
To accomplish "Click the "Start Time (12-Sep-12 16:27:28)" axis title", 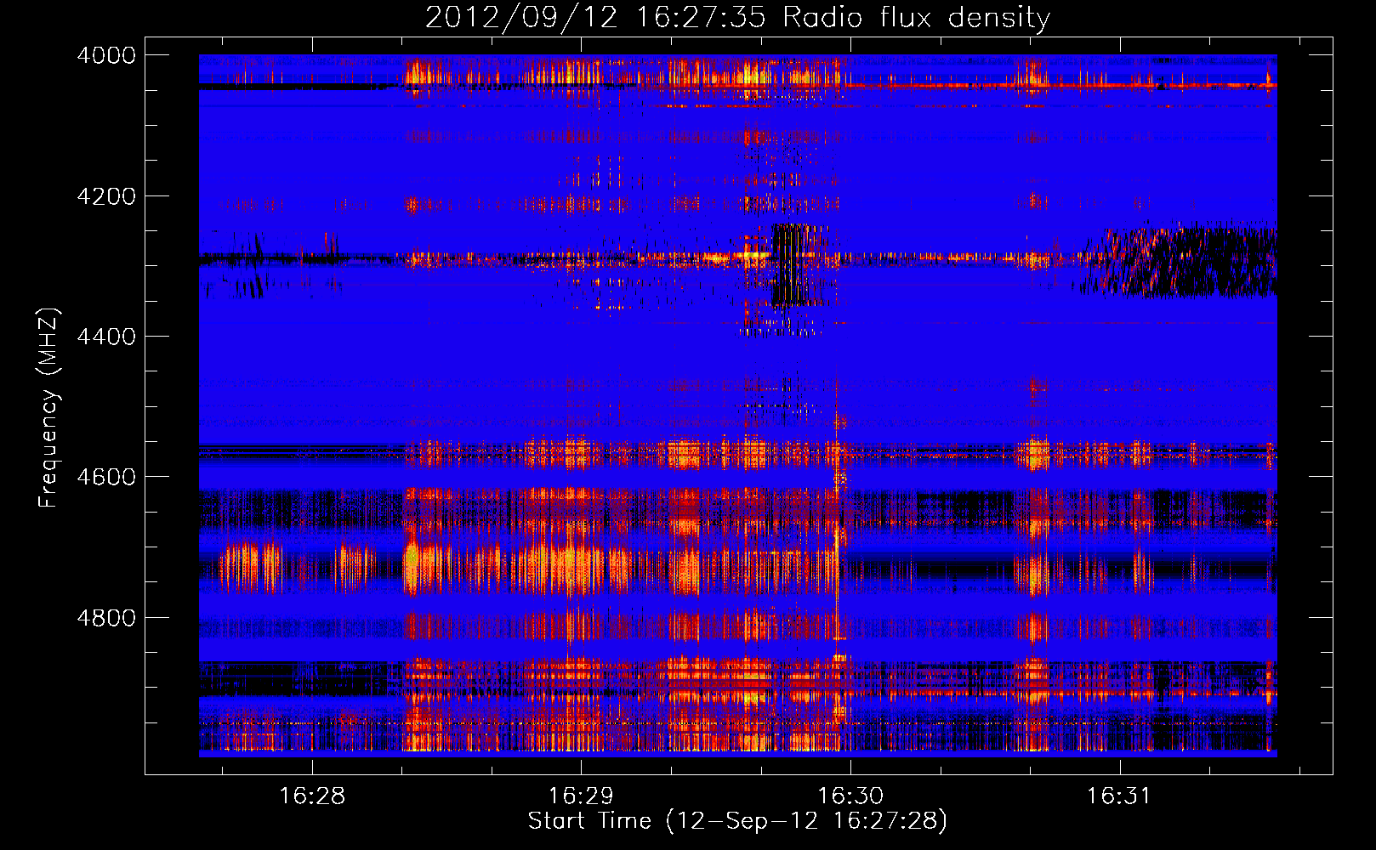I will pos(737,821).
